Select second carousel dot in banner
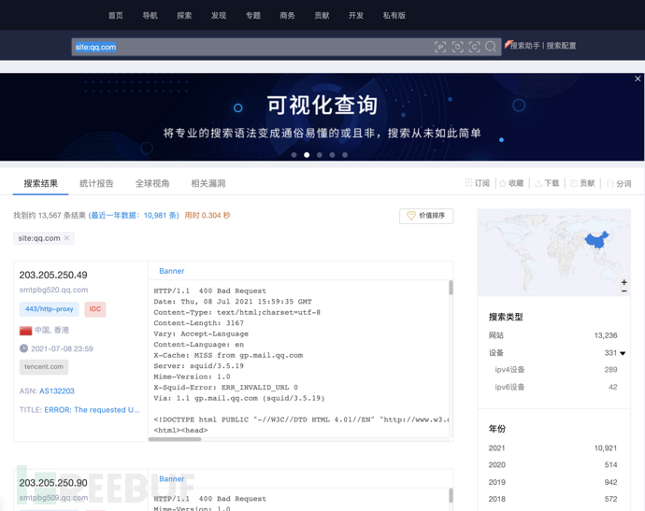The image size is (645, 511). coord(307,155)
